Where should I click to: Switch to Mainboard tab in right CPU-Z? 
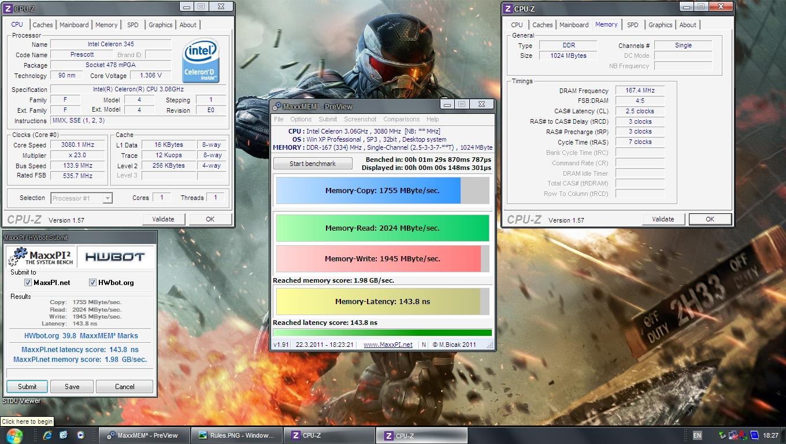point(574,25)
